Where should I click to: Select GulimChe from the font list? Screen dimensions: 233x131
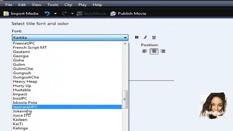67,69
